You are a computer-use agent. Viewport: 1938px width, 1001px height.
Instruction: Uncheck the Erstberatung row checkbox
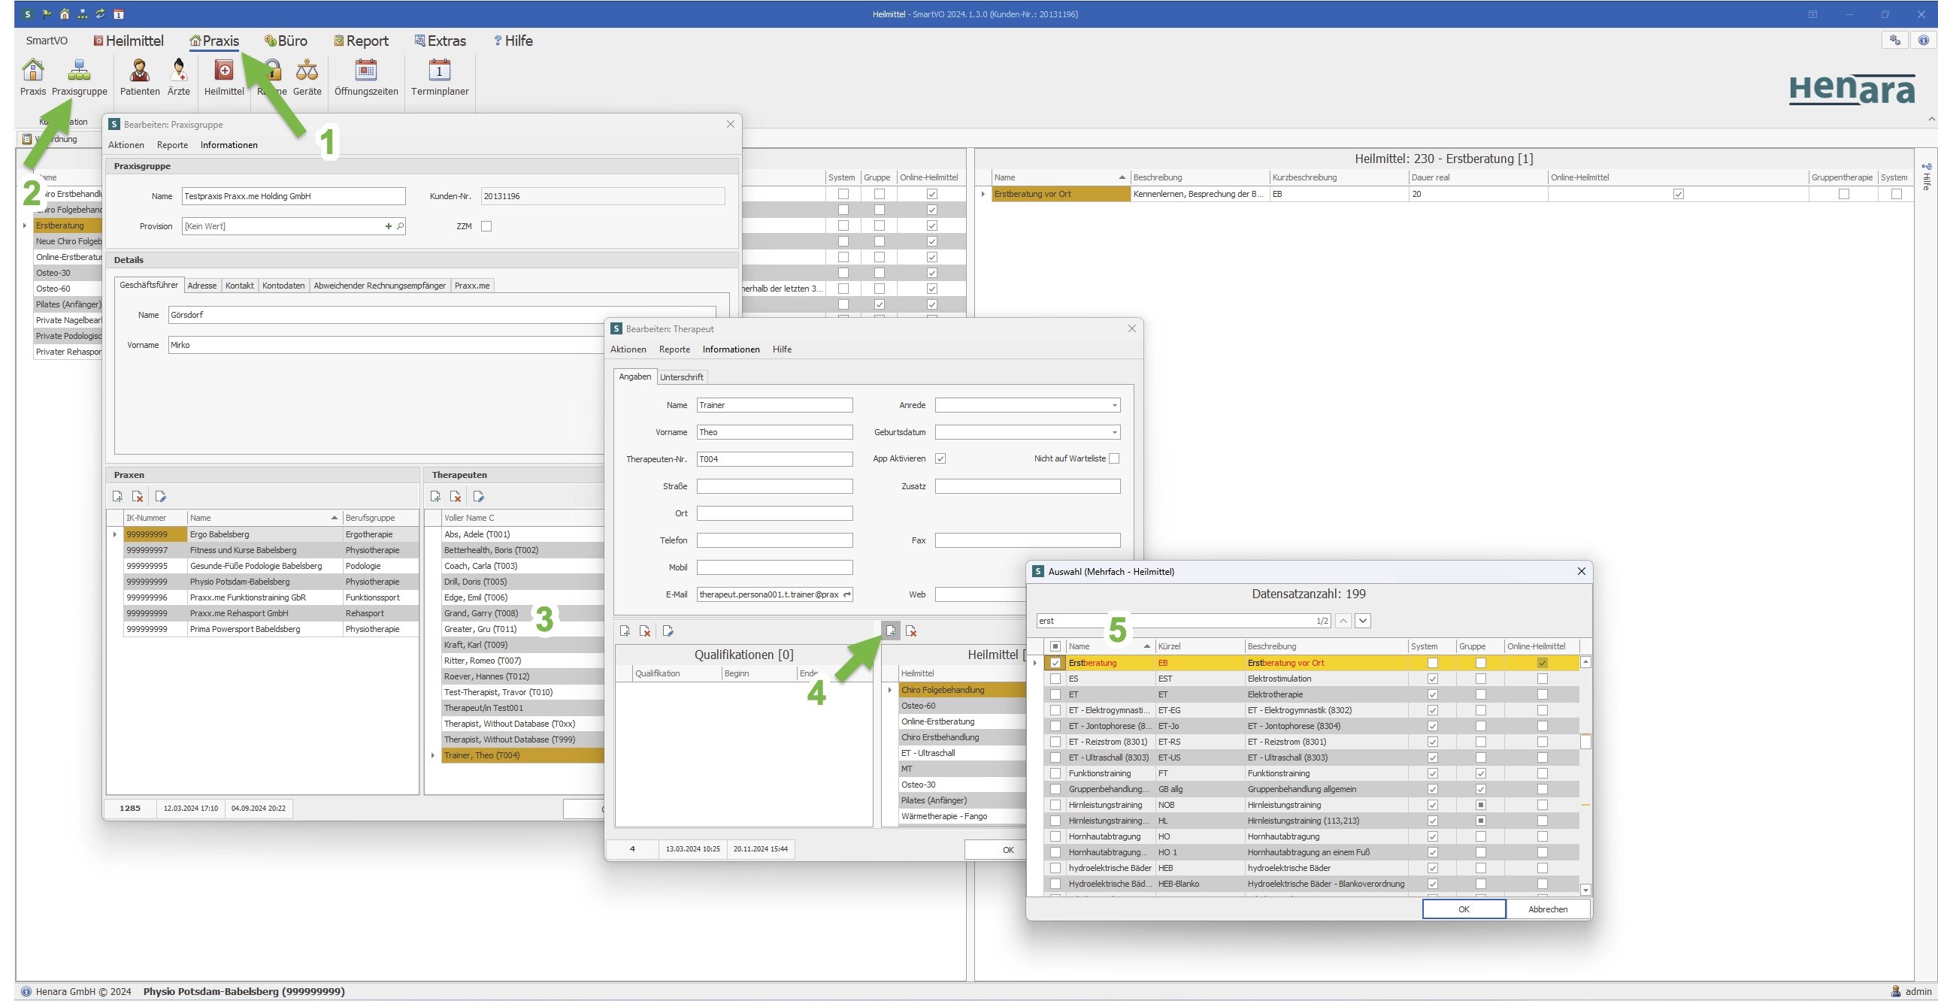coord(1055,664)
